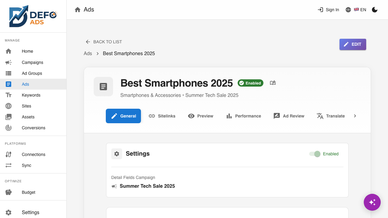Click the megaphone icon beside Summer Tech Sale 2025
Image resolution: width=388 pixels, height=218 pixels.
pyautogui.click(x=114, y=186)
